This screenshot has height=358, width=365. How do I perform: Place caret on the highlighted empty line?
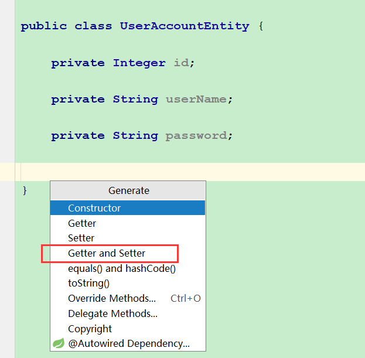click(190, 172)
